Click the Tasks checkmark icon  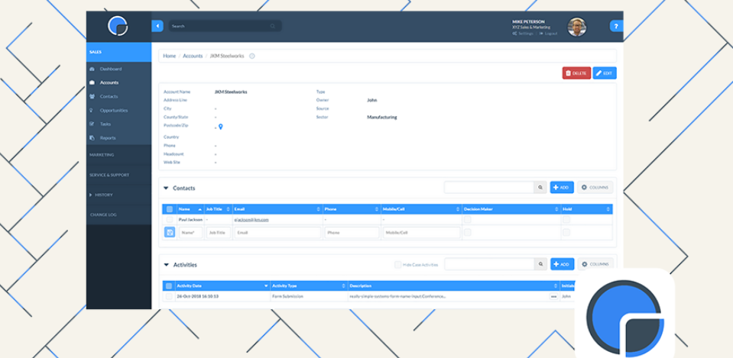(92, 124)
